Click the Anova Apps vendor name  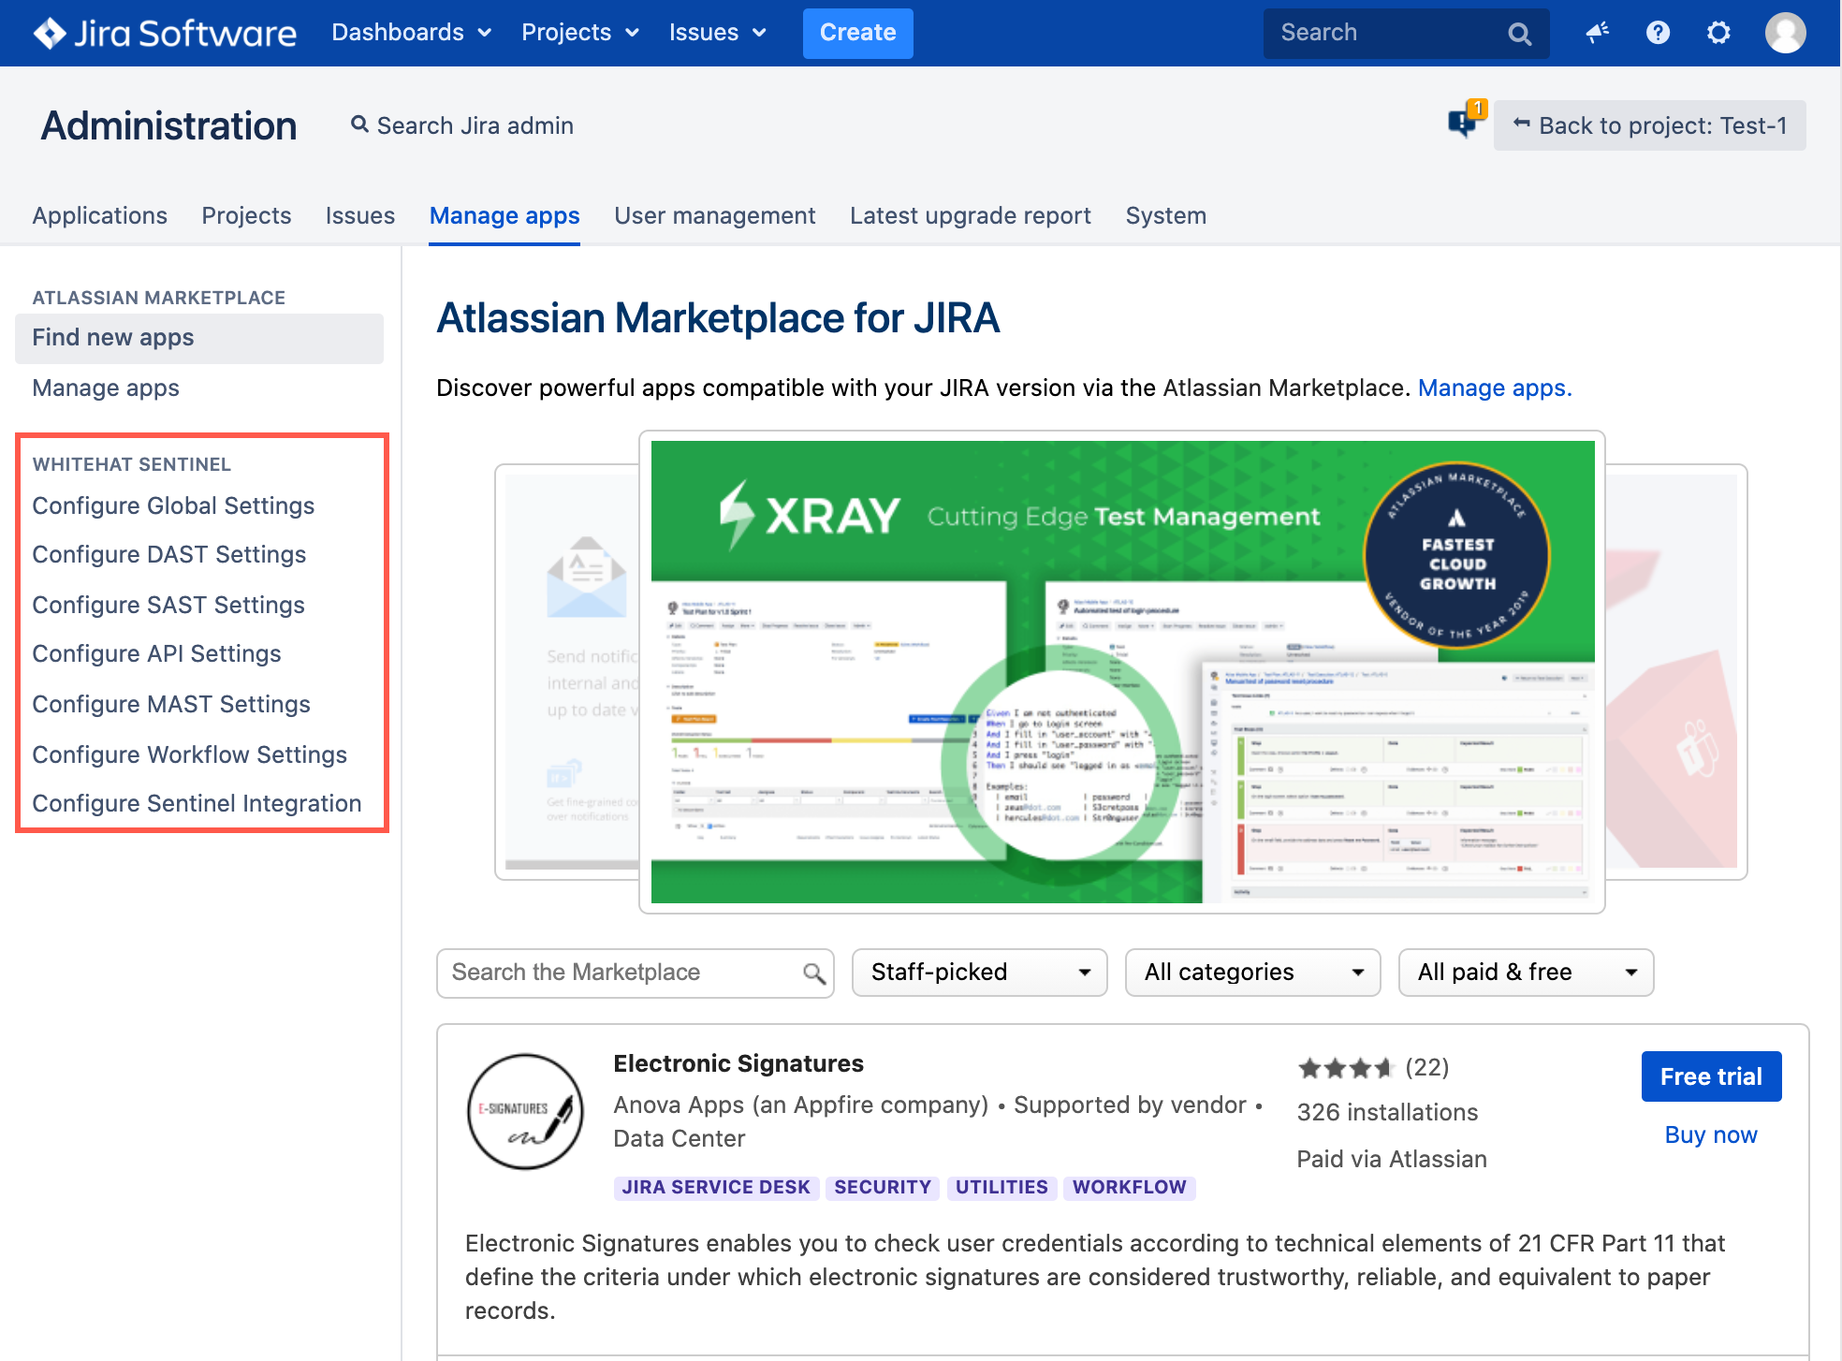point(801,1105)
